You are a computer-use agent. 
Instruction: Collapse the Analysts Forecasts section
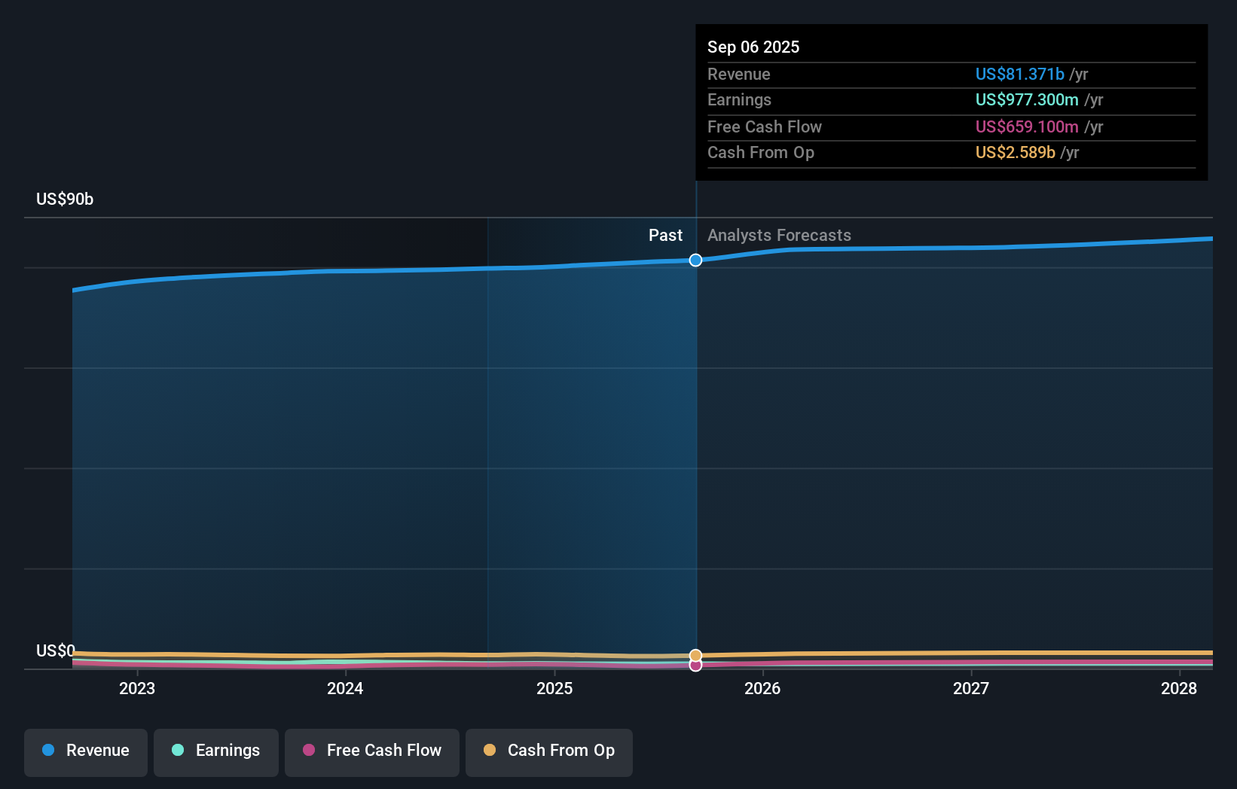tap(779, 235)
